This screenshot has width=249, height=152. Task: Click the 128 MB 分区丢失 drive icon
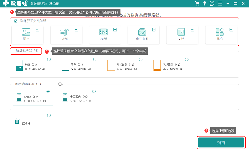(111, 65)
